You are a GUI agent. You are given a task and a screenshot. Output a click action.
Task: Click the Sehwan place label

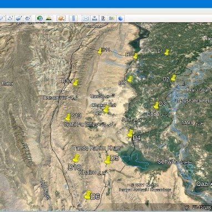point(168,161)
